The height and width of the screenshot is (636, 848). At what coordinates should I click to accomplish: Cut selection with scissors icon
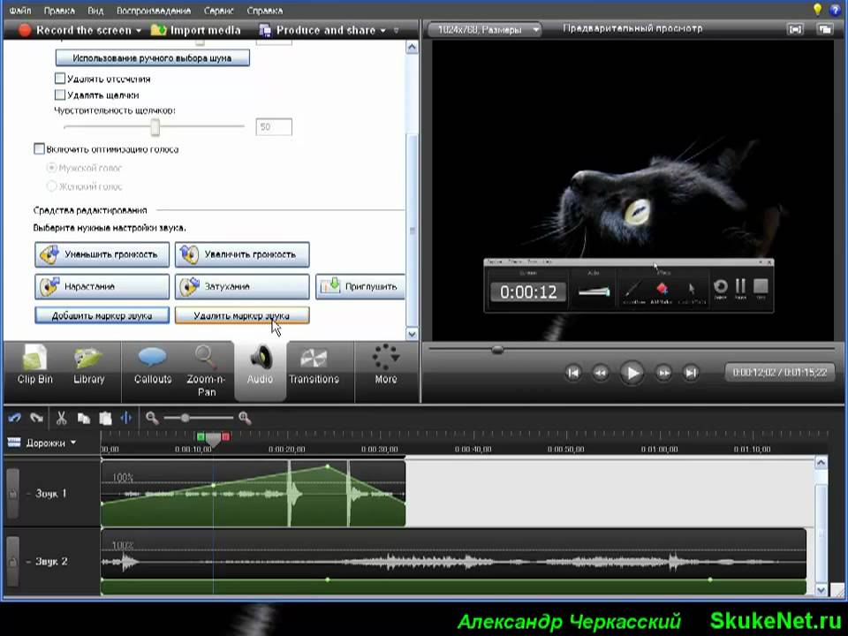(x=61, y=418)
